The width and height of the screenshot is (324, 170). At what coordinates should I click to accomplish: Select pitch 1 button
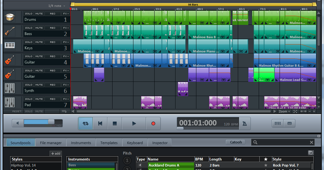[x=127, y=160]
